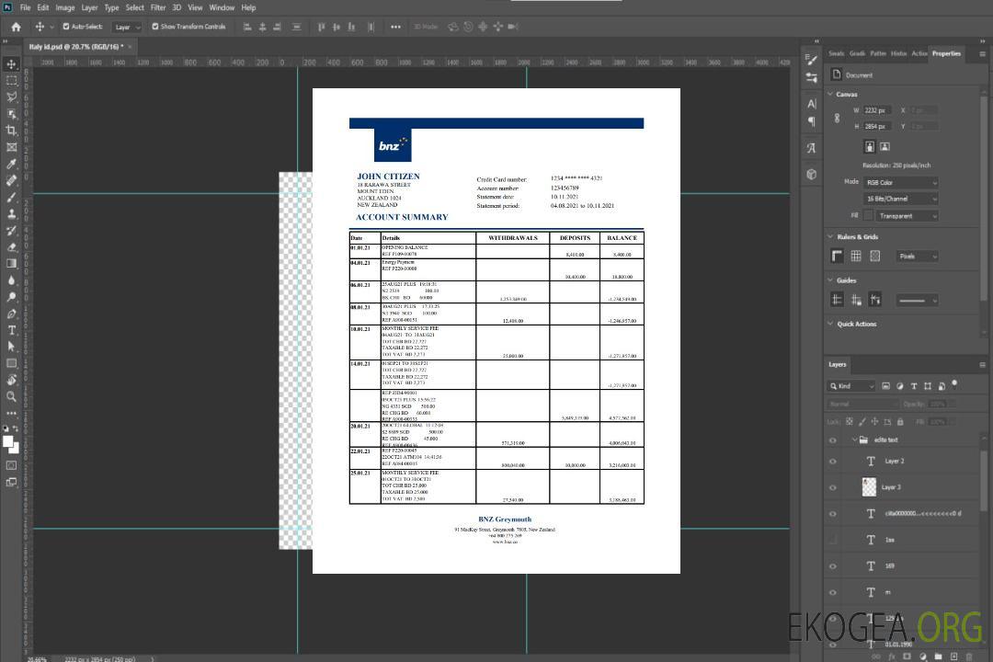This screenshot has height=662, width=993.
Task: Open the Fill Transparent dropdown
Action: [907, 216]
